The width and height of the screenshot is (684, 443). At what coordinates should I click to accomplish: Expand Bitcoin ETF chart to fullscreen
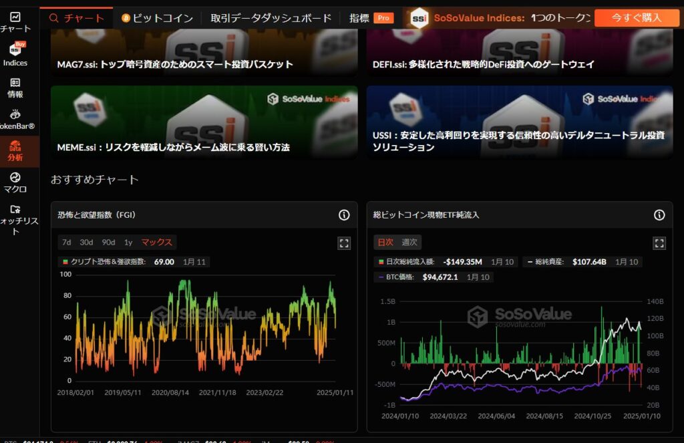tap(659, 243)
